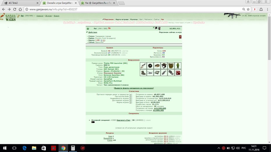Click the $15,590,000 poker spending link
271x152 pixels.
point(160,108)
